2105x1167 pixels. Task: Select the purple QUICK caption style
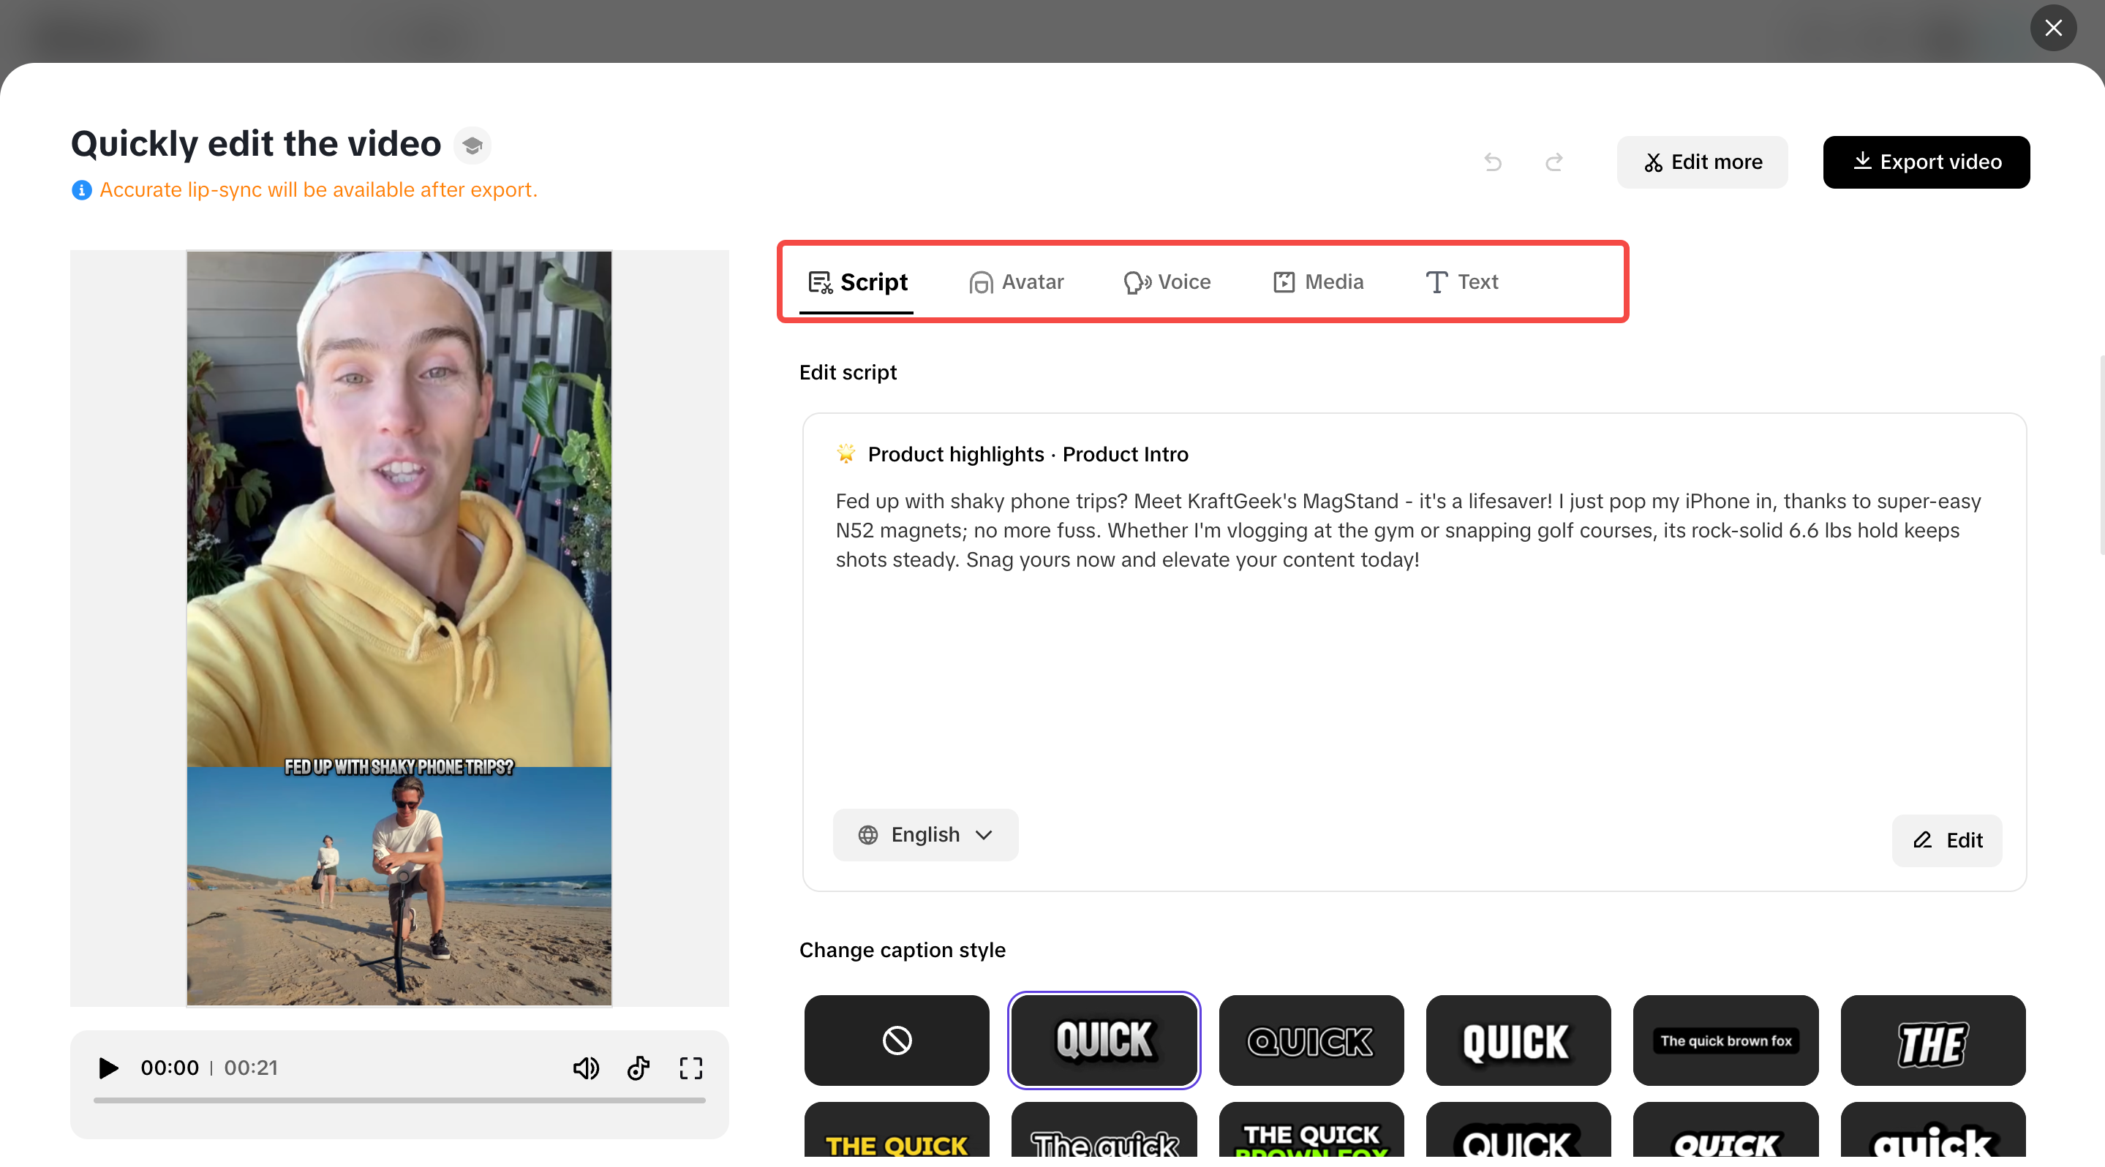[x=1104, y=1040]
